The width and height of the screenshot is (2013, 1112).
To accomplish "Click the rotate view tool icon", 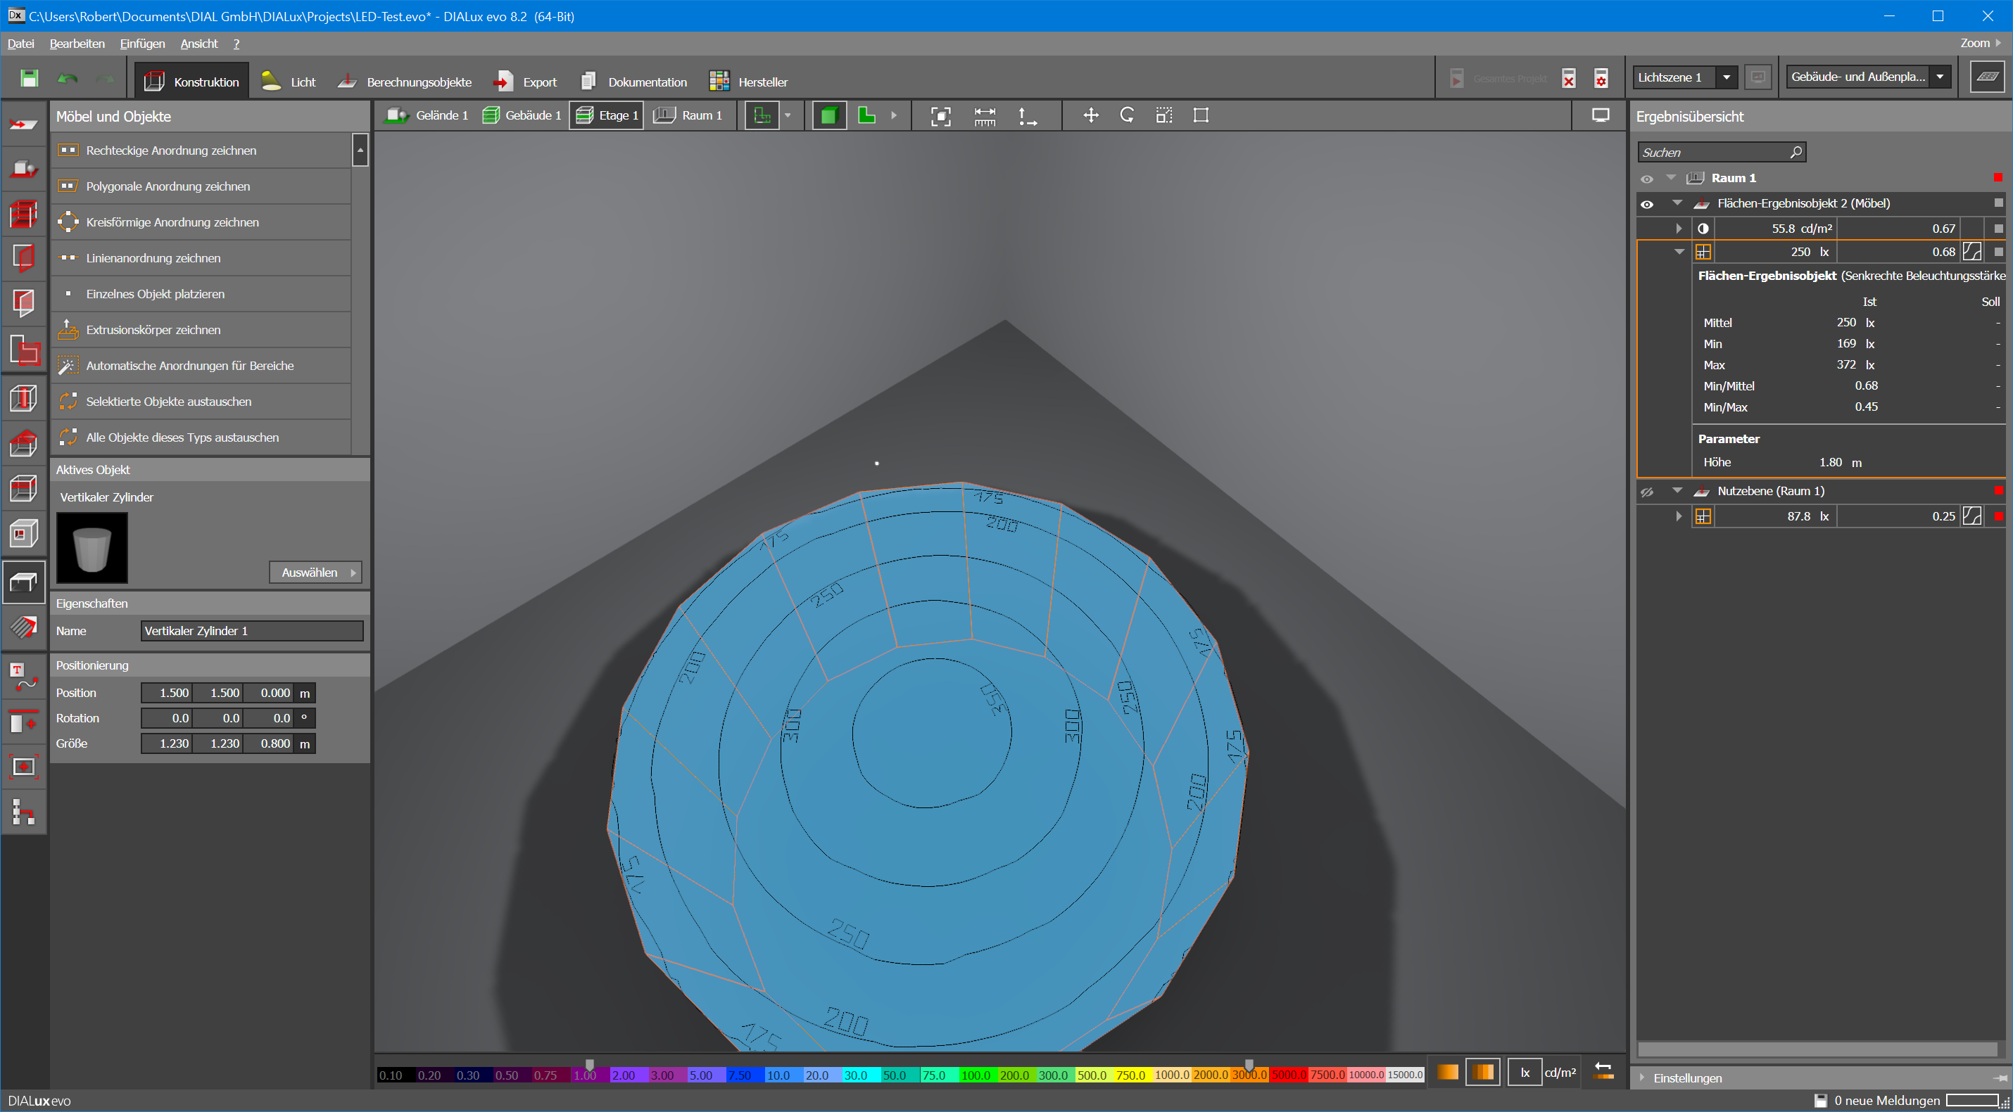I will (x=1127, y=115).
